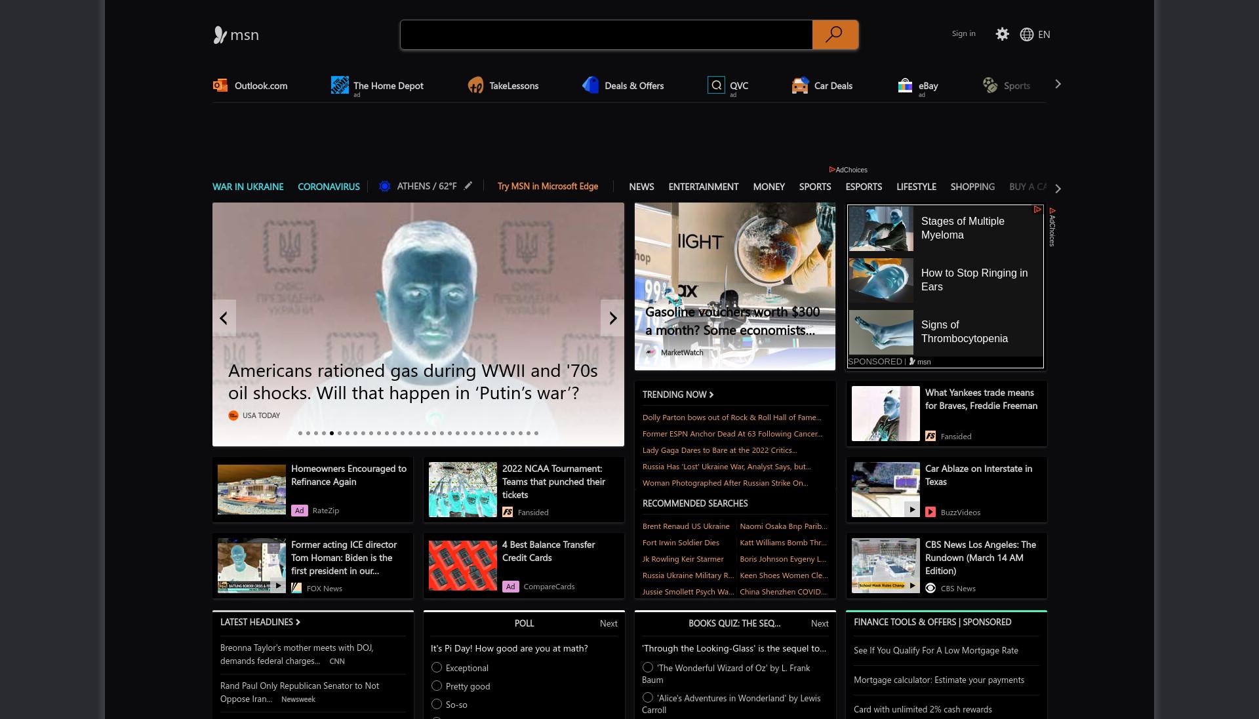
Task: Go to Next books quiz question
Action: (820, 623)
